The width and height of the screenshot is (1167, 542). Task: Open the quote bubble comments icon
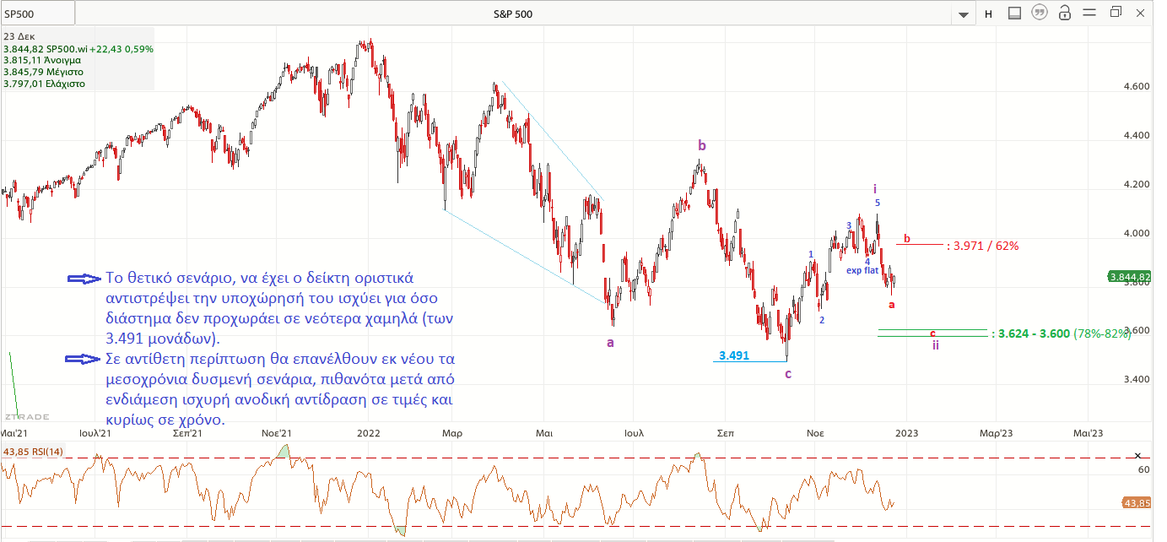1040,13
